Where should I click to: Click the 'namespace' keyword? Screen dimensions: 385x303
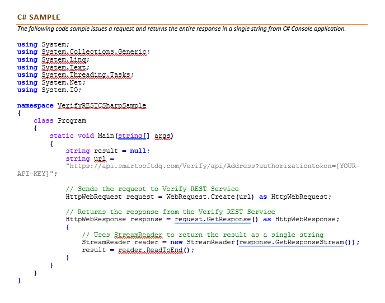click(35, 106)
